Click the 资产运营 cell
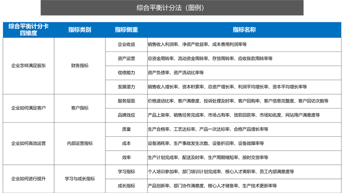 (x=126, y=58)
